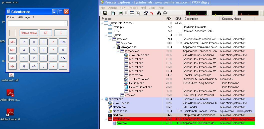The image size is (264, 129).
Task: Collapse the AcroRd32.exe tree node
Action: click(106, 119)
